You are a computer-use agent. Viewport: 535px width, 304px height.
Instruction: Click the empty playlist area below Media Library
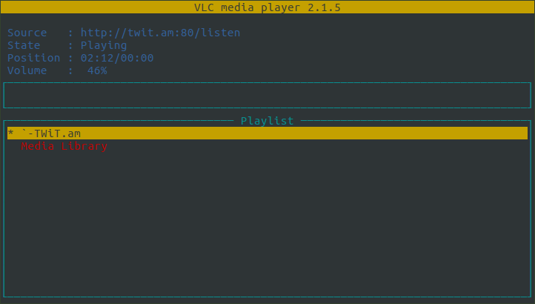coord(267,222)
